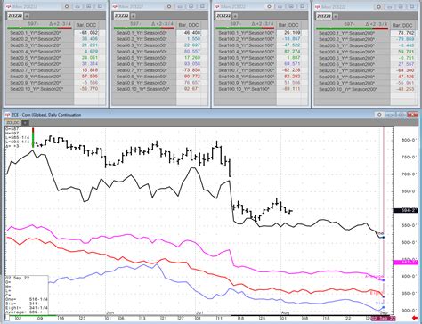Click 02 Sep 22 cursor value box

26,296
